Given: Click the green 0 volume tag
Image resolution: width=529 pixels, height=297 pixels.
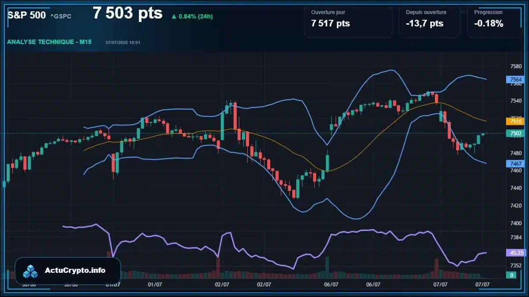Looking at the screenshot, I should tap(511, 275).
